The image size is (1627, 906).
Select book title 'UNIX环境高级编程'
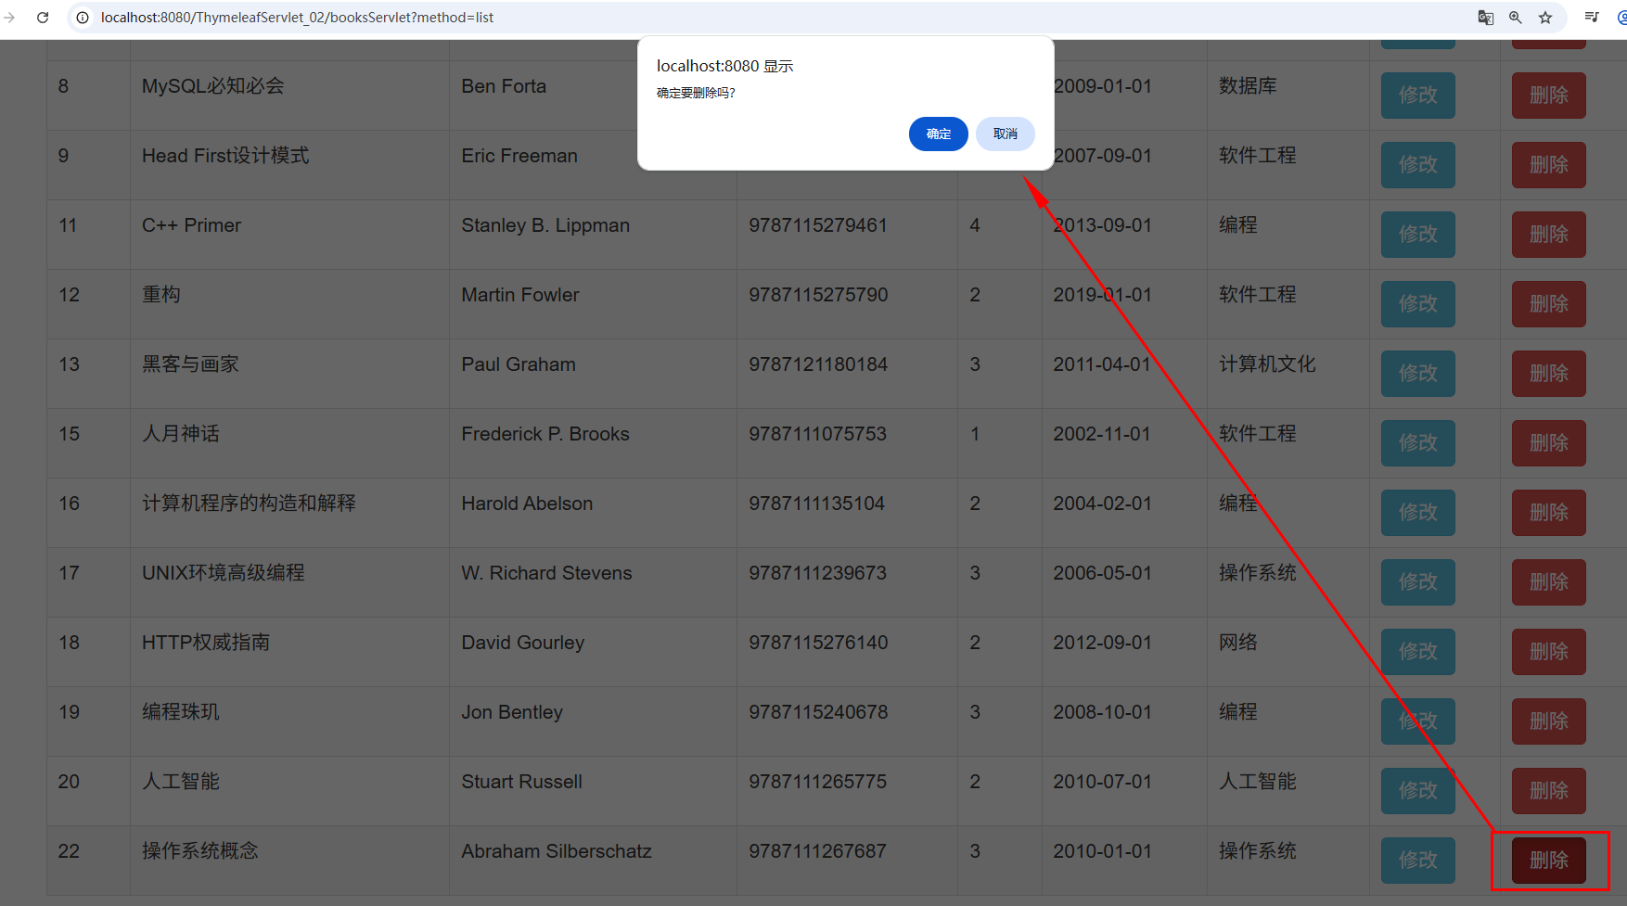(x=224, y=573)
